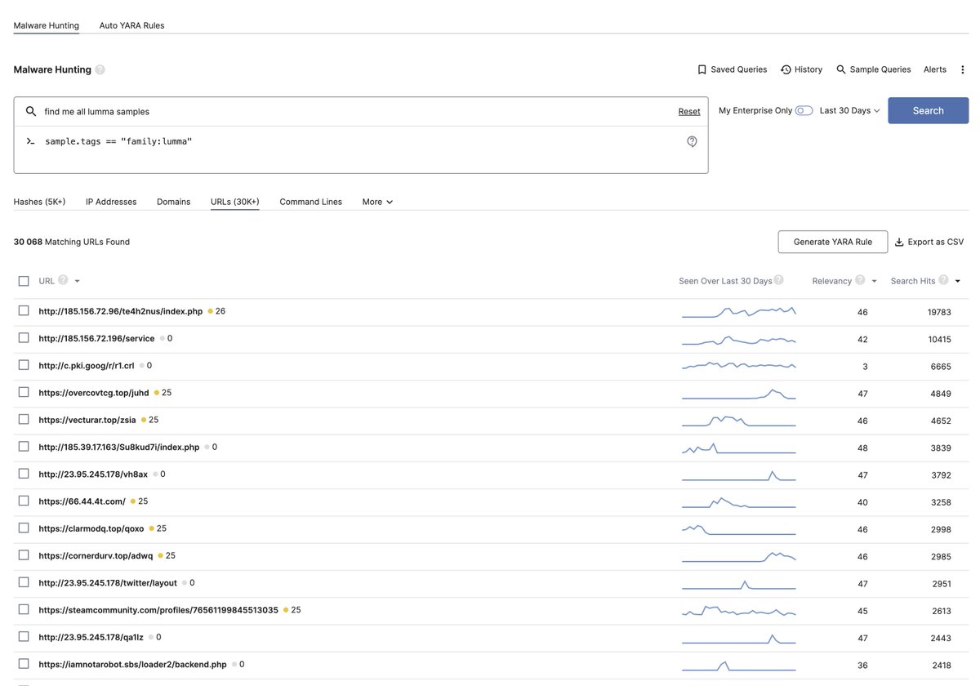
Task: Open the Domains results tab
Action: tap(173, 202)
